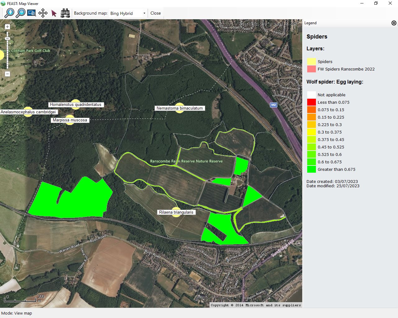This screenshot has width=398, height=318.
Task: Click the map zoom slider handle
Action: point(7,39)
